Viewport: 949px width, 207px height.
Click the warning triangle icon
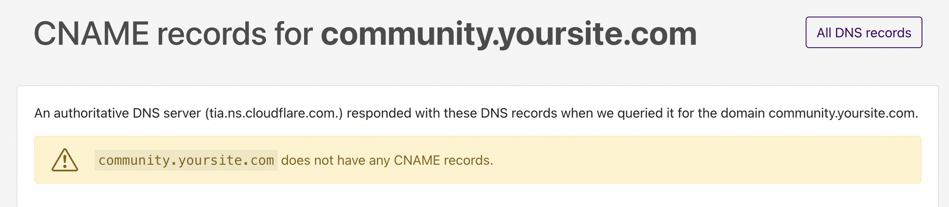click(x=65, y=160)
